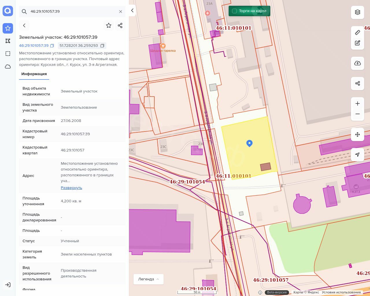This screenshot has height=296, width=370.
Task: Zoom in the map with plus
Action: click(358, 103)
